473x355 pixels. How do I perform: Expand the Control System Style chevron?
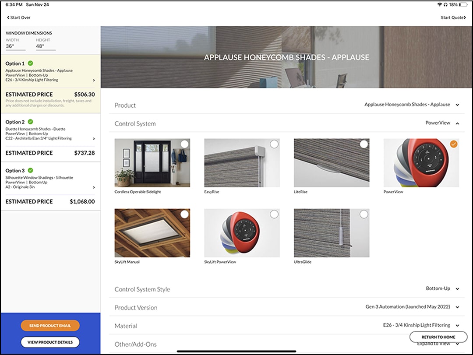457,289
